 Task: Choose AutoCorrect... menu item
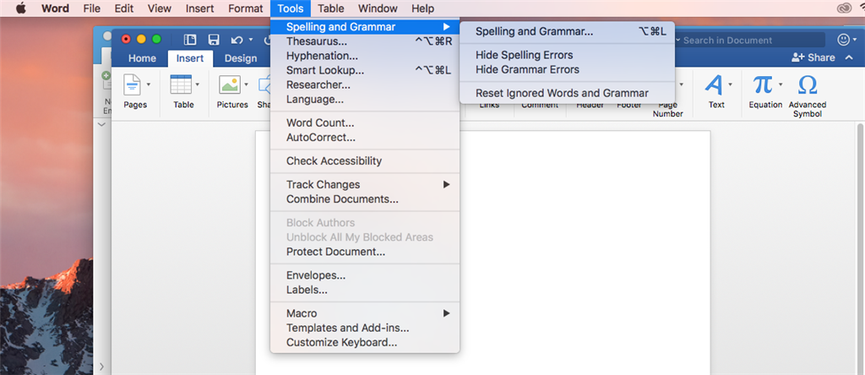point(365,138)
